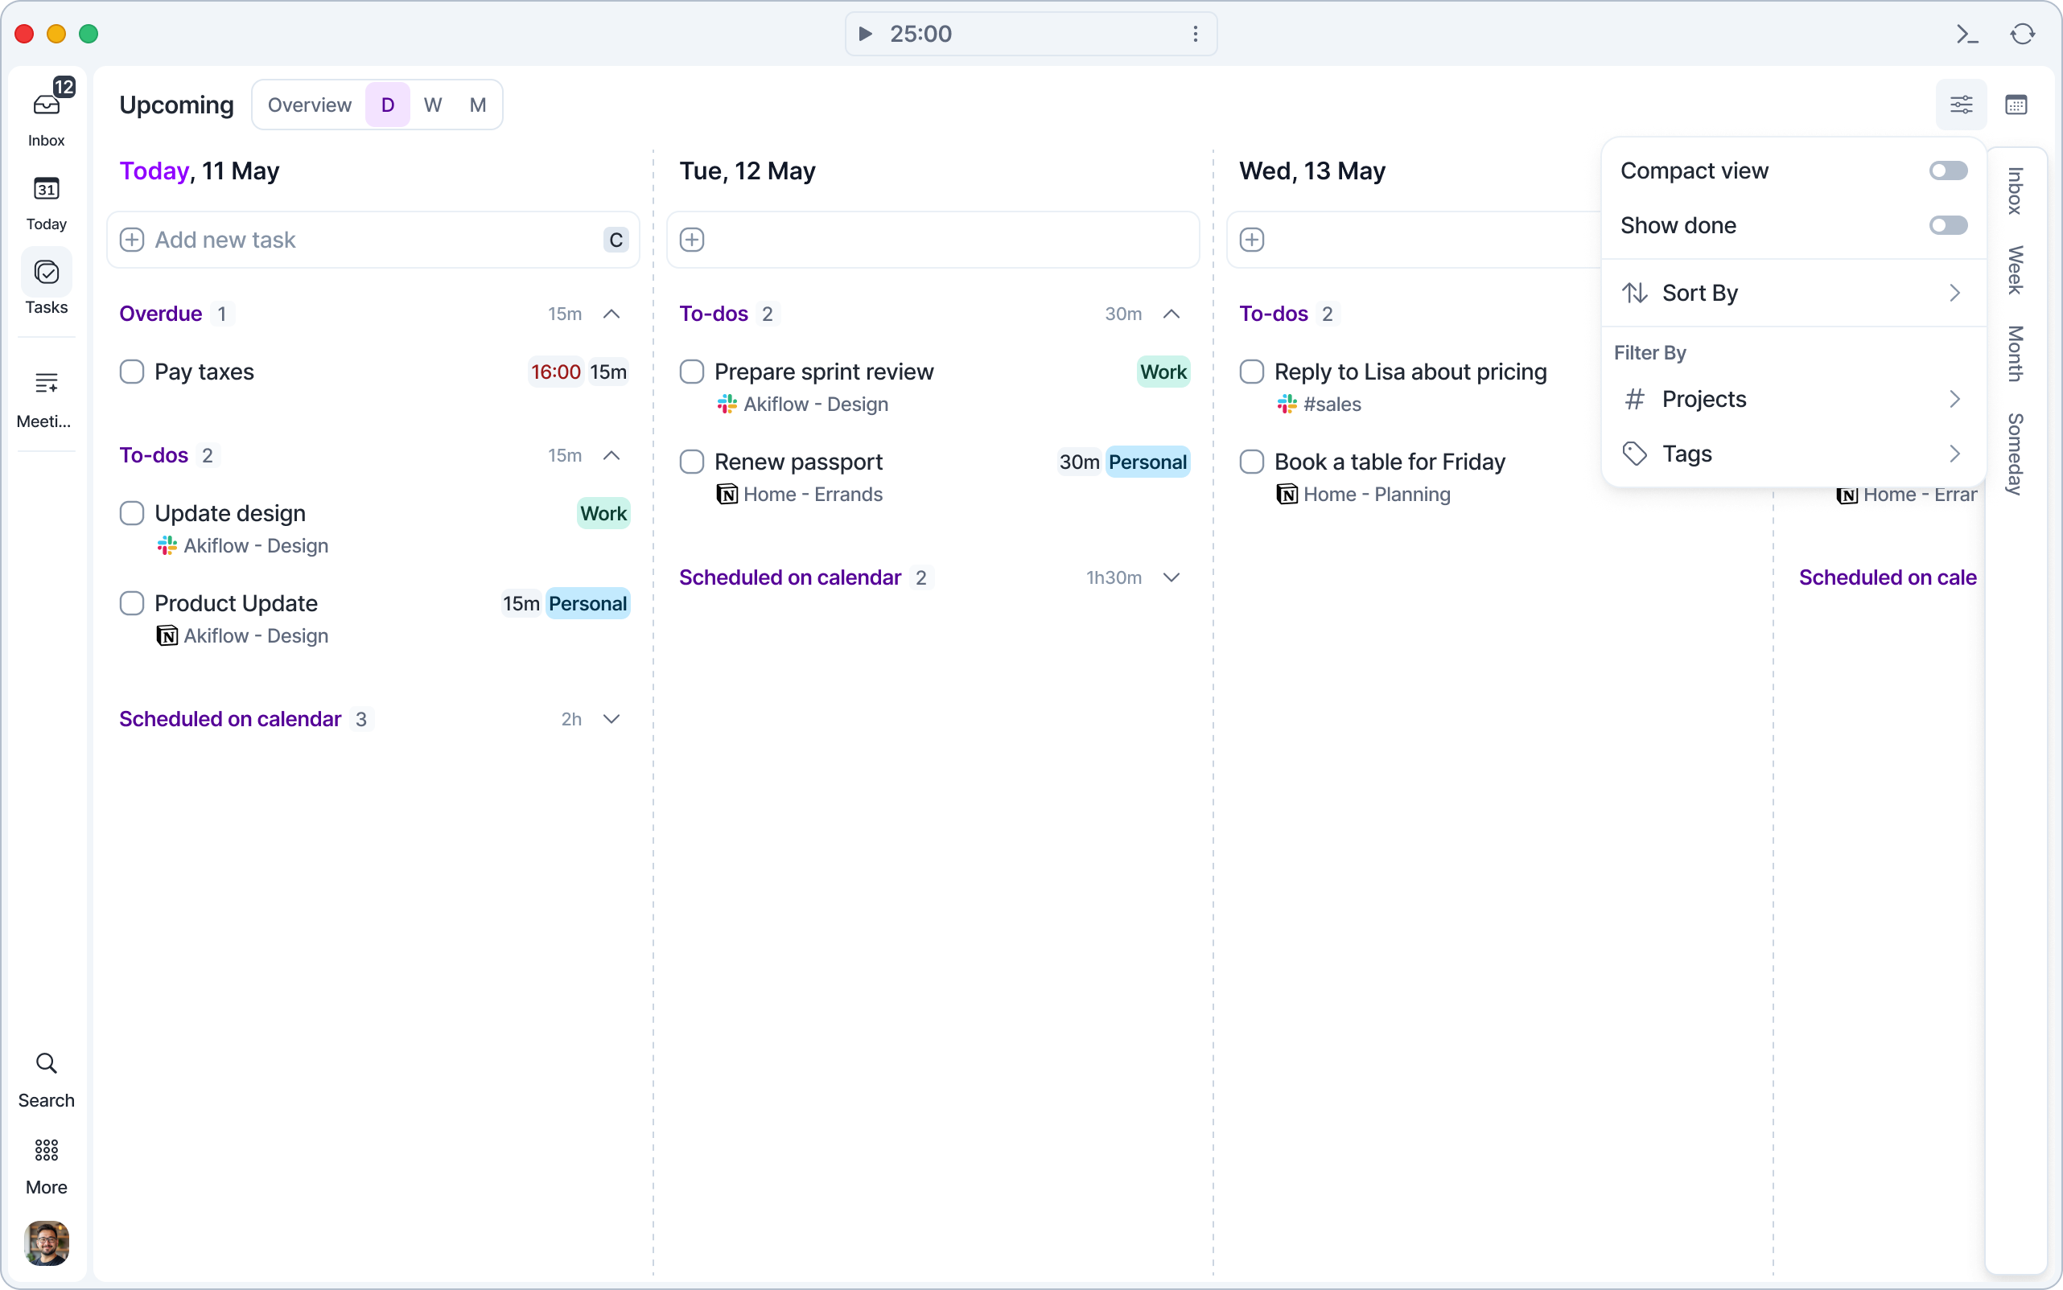Click the plus icon in Add new task

[x=131, y=240]
